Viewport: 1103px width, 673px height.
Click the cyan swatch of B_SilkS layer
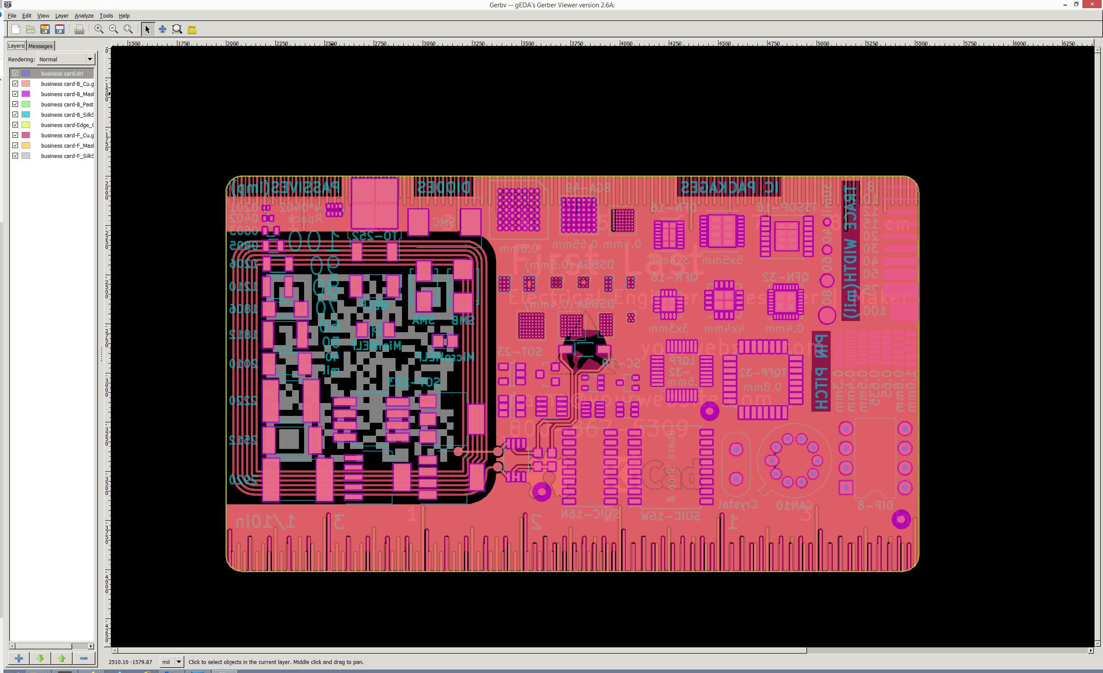[26, 115]
